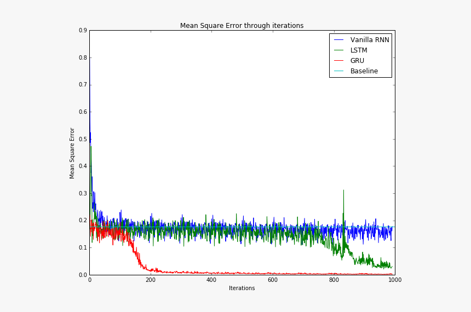Screen dimensions: 471x312
Task: Click the 1000 tick label on x-axis
Action: (x=394, y=280)
